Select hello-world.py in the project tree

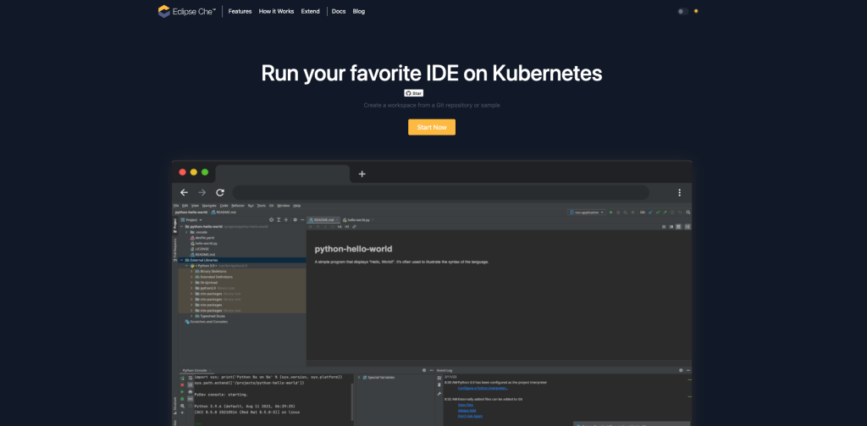pos(203,243)
